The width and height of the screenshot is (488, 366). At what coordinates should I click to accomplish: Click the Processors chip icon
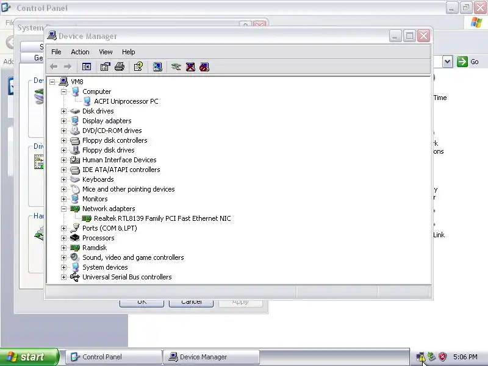pyautogui.click(x=75, y=238)
